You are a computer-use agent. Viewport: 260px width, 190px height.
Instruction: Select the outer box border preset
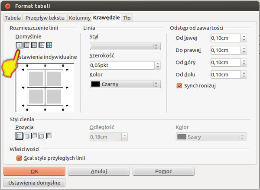click(26, 45)
